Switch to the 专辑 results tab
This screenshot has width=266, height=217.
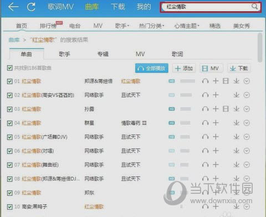103,54
